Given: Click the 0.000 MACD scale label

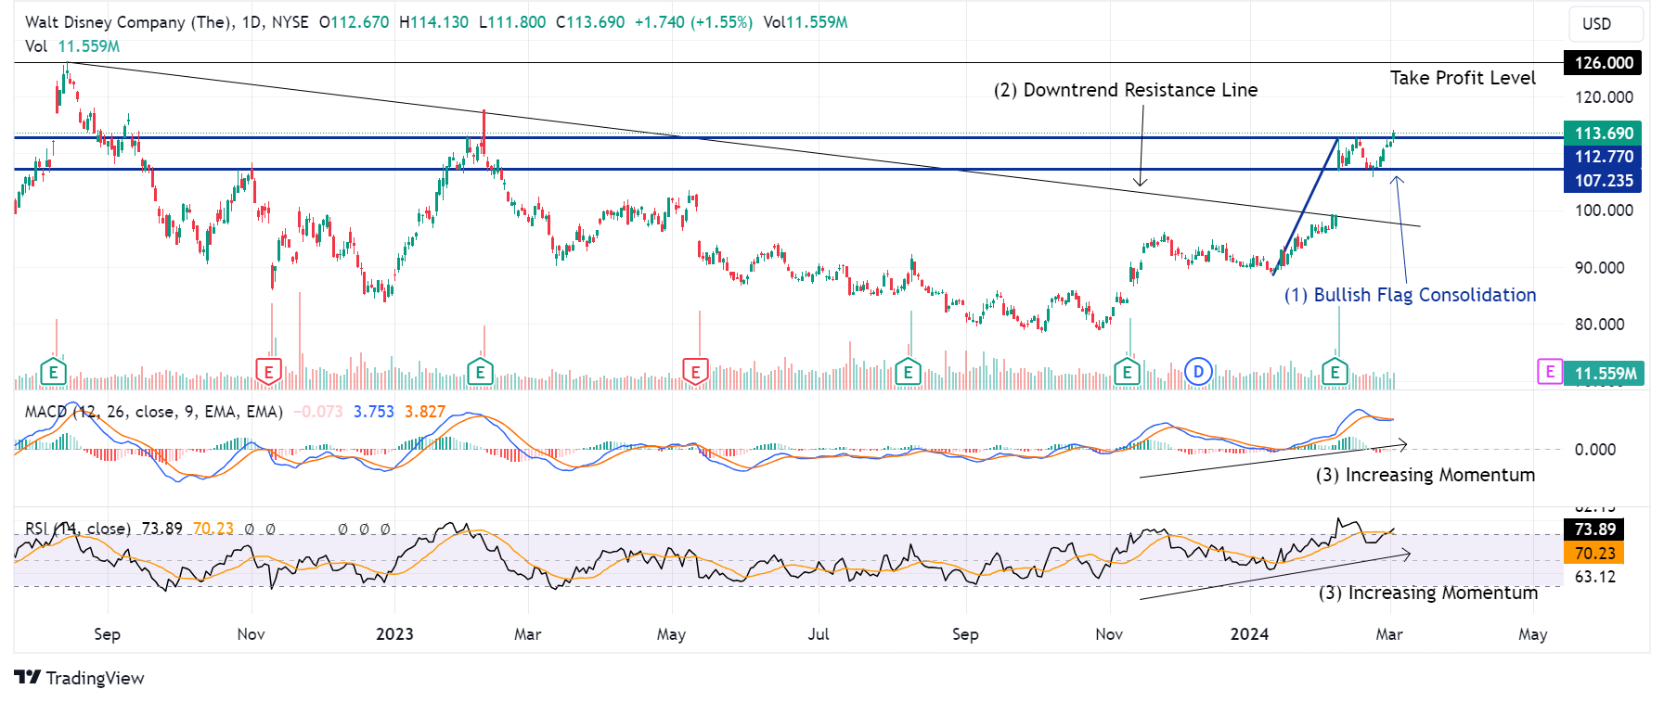Looking at the screenshot, I should point(1595,450).
